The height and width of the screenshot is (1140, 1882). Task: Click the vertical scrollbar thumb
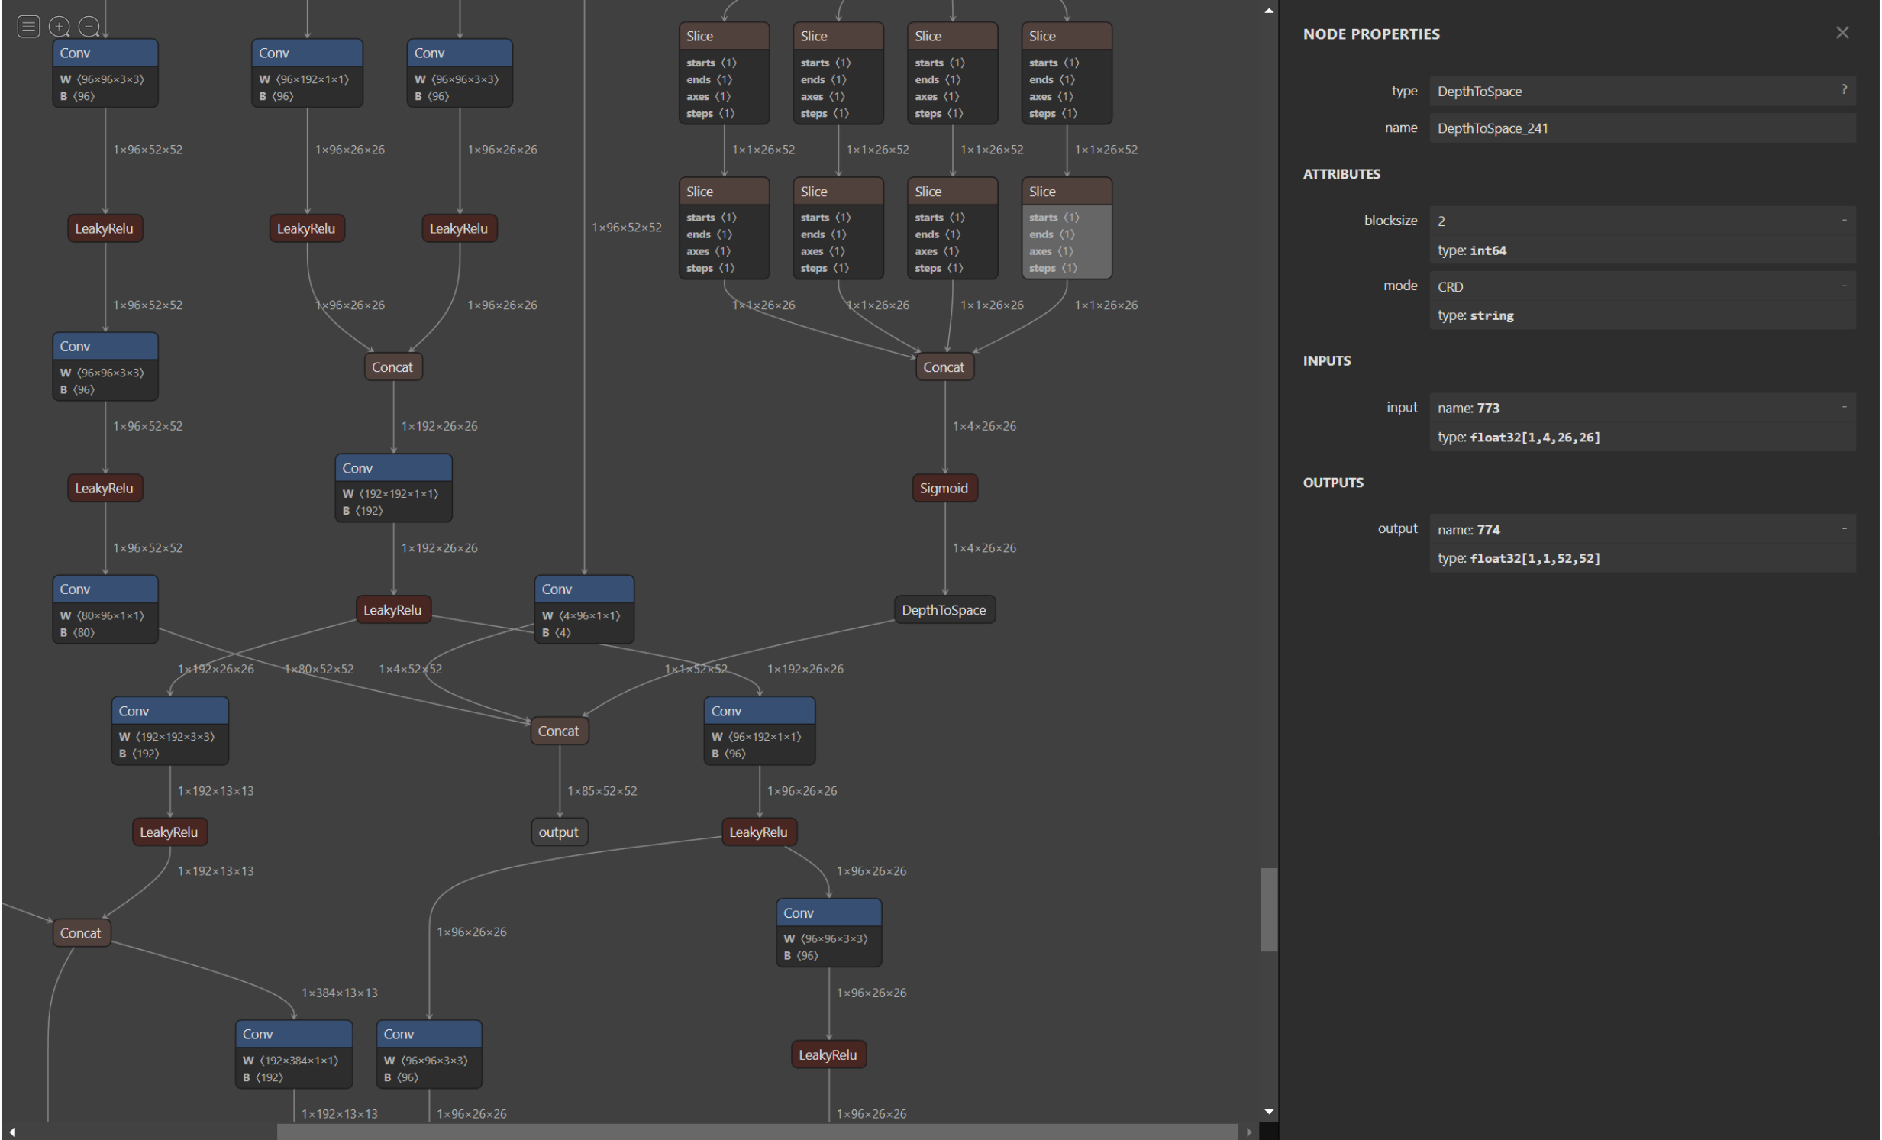pos(1268,909)
